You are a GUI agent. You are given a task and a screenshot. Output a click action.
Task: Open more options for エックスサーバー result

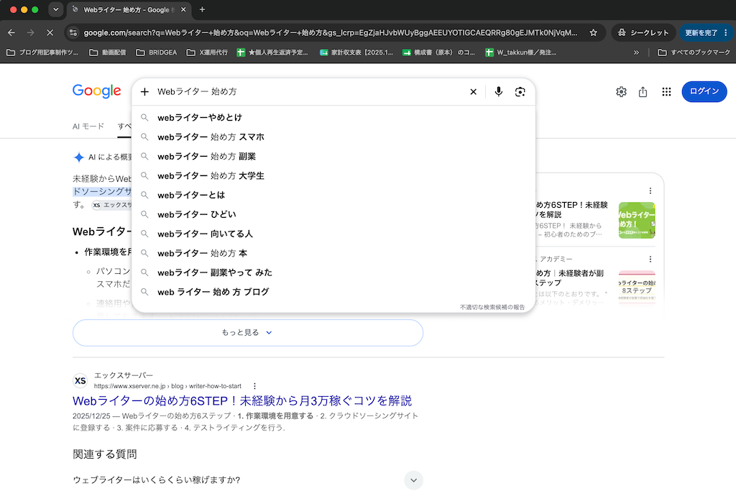click(x=255, y=386)
